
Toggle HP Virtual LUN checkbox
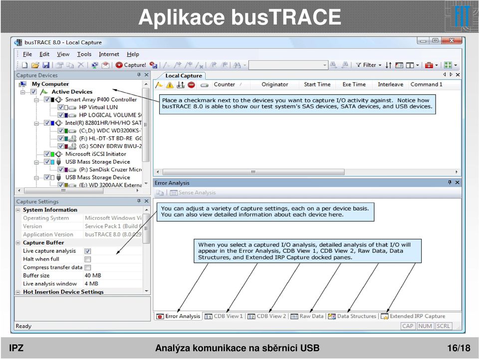point(60,107)
